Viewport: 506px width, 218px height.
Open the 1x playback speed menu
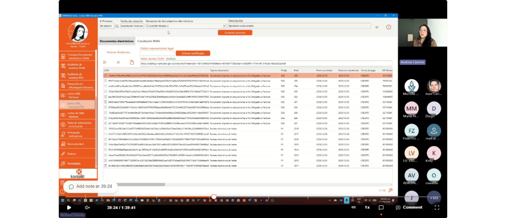tap(367, 208)
